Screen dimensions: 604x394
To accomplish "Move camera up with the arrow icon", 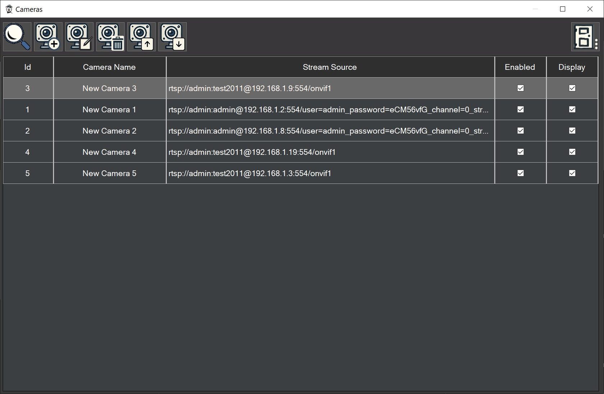I will pyautogui.click(x=141, y=37).
